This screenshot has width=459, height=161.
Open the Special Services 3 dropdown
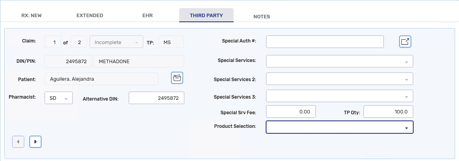tap(339, 96)
